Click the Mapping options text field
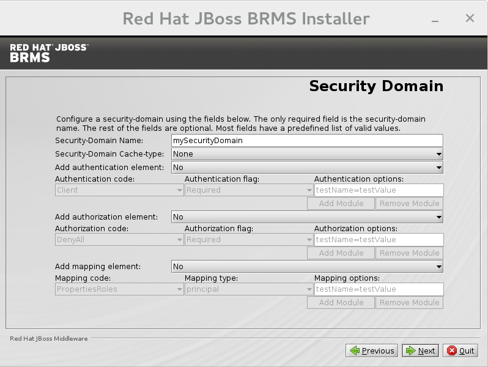 click(x=379, y=289)
